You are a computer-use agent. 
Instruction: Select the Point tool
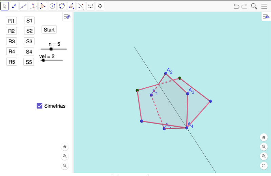[x=14, y=6]
